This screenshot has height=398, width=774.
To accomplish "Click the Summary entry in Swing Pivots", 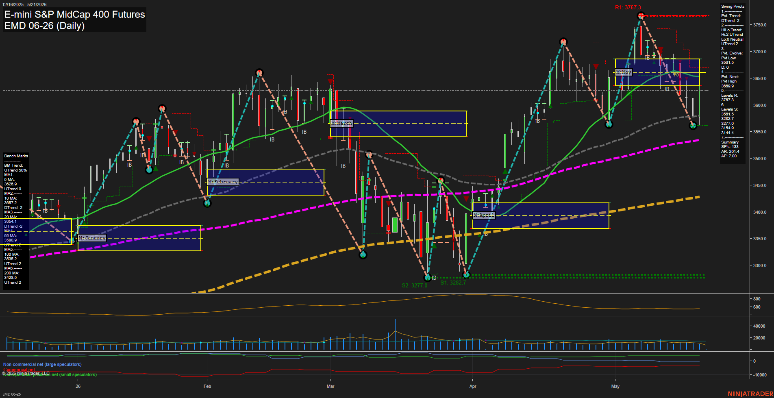I will point(730,142).
